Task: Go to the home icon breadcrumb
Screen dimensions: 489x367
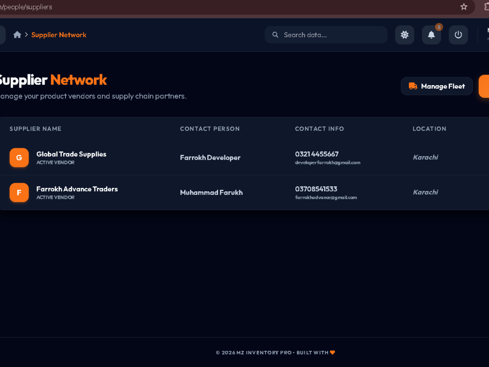Action: 17,35
